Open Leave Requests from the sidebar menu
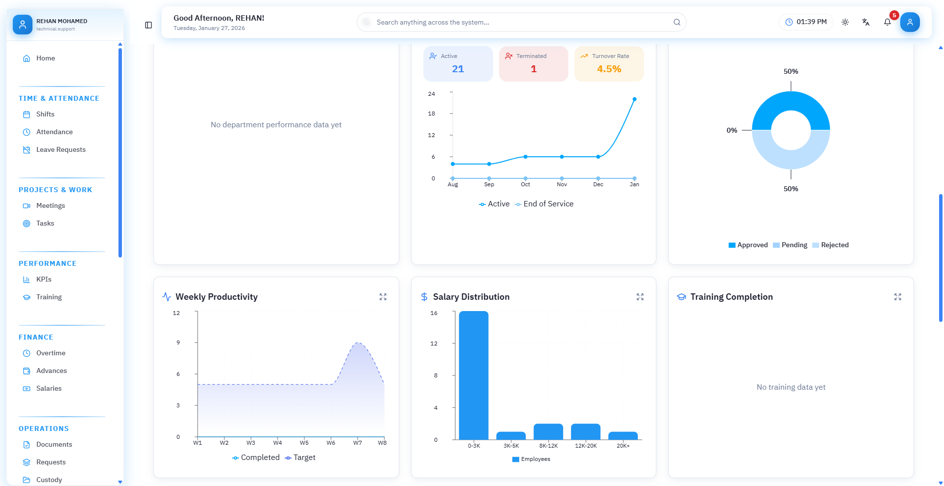The width and height of the screenshot is (944, 486). (60, 149)
